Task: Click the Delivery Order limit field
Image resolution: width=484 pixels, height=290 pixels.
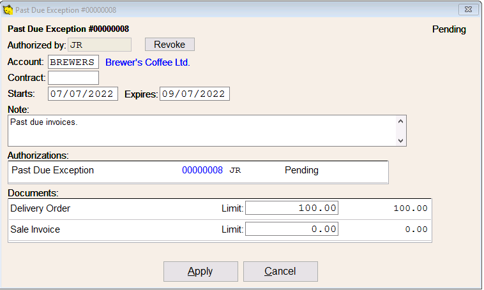Action: coord(292,208)
